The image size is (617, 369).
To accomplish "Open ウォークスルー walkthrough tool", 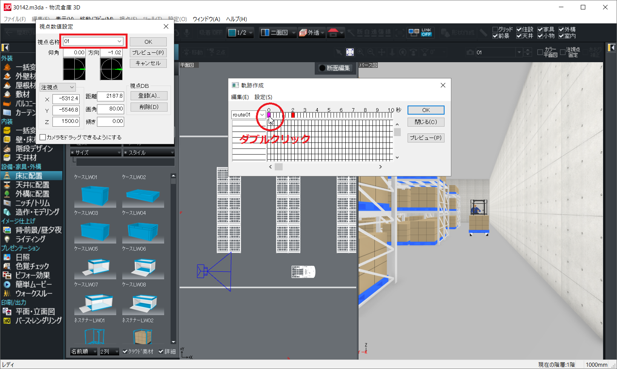I will pyautogui.click(x=34, y=293).
